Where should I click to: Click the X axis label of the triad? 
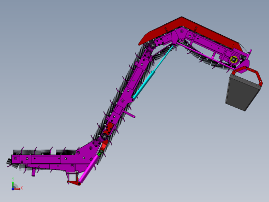[x=22, y=188]
